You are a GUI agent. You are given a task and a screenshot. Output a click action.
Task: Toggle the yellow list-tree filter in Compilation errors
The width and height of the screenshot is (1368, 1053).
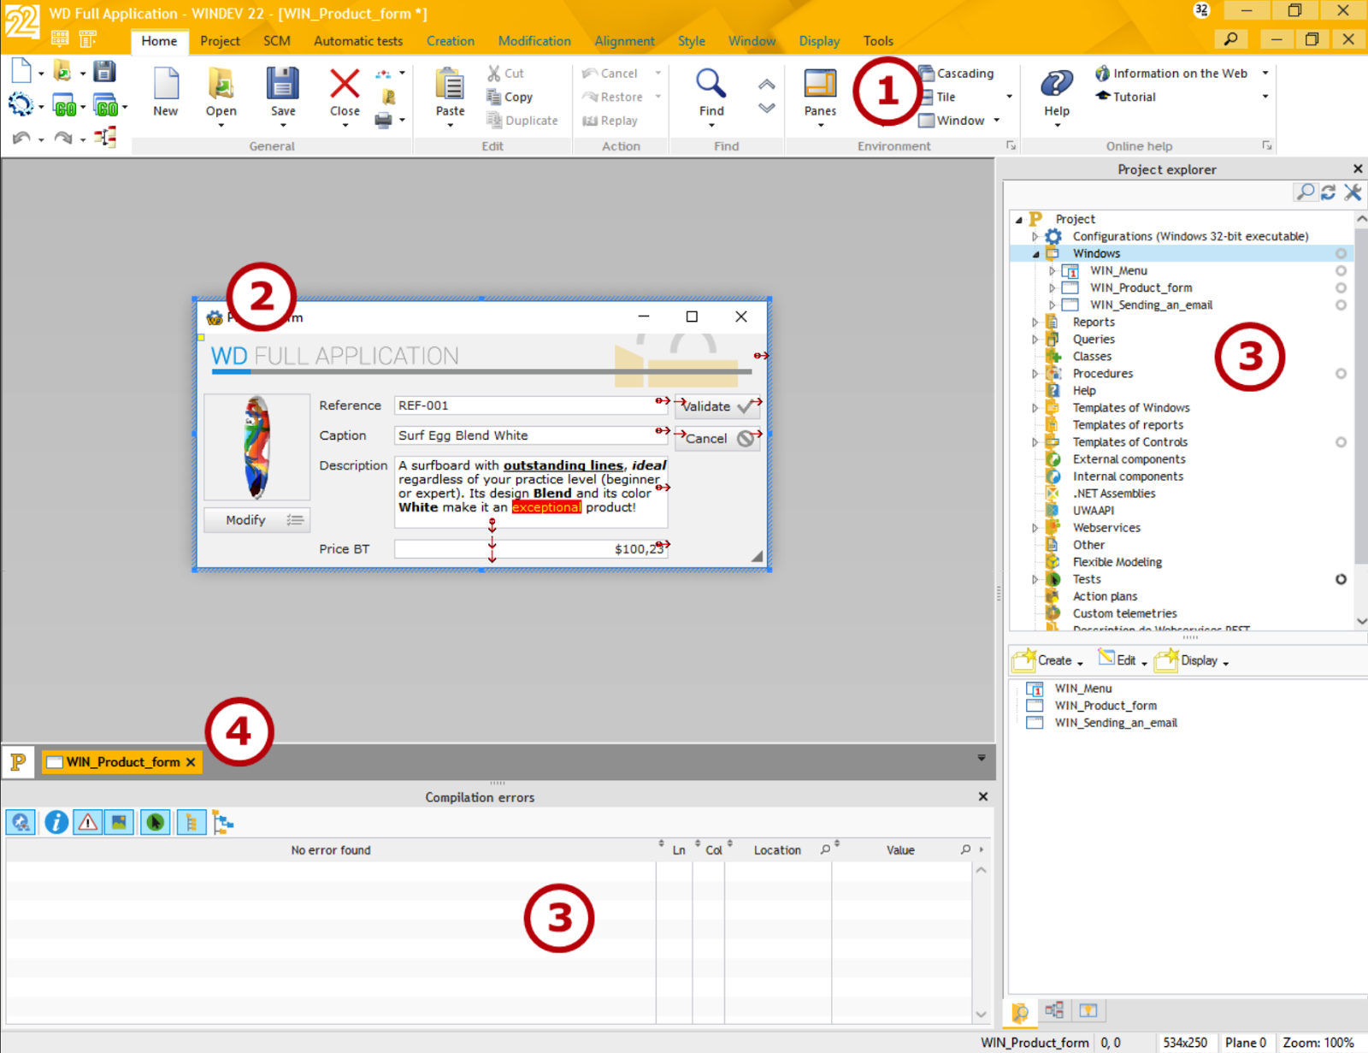(191, 822)
